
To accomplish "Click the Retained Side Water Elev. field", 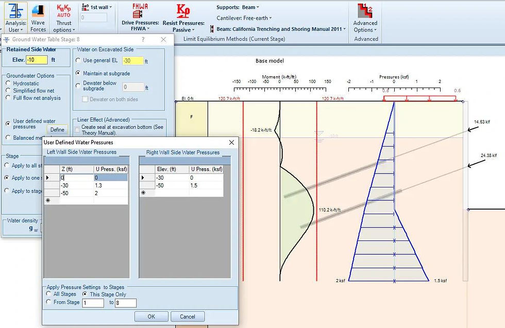I will coord(37,60).
